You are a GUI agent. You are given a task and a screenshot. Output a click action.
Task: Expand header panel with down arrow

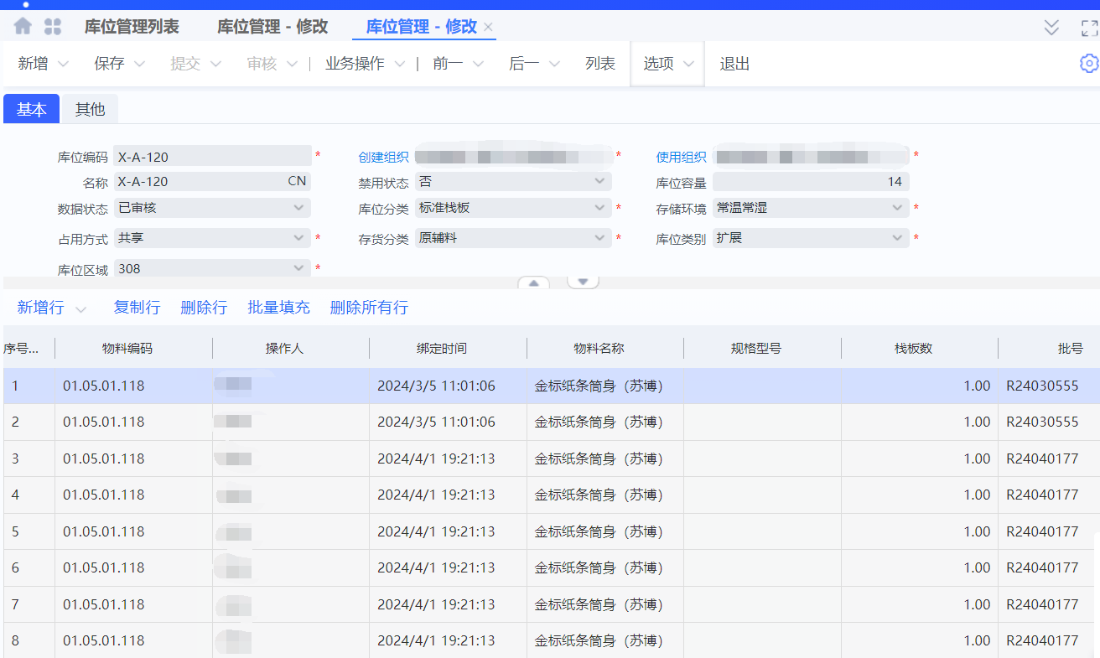(583, 282)
